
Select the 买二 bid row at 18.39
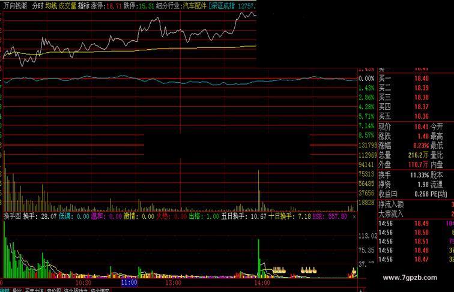(x=416, y=88)
